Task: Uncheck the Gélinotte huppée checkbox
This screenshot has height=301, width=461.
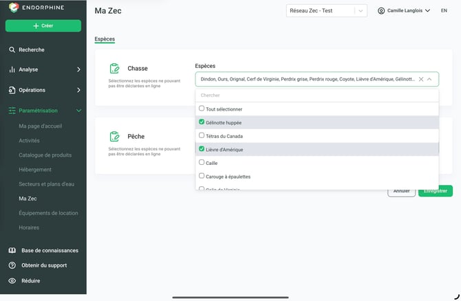Action: click(202, 122)
